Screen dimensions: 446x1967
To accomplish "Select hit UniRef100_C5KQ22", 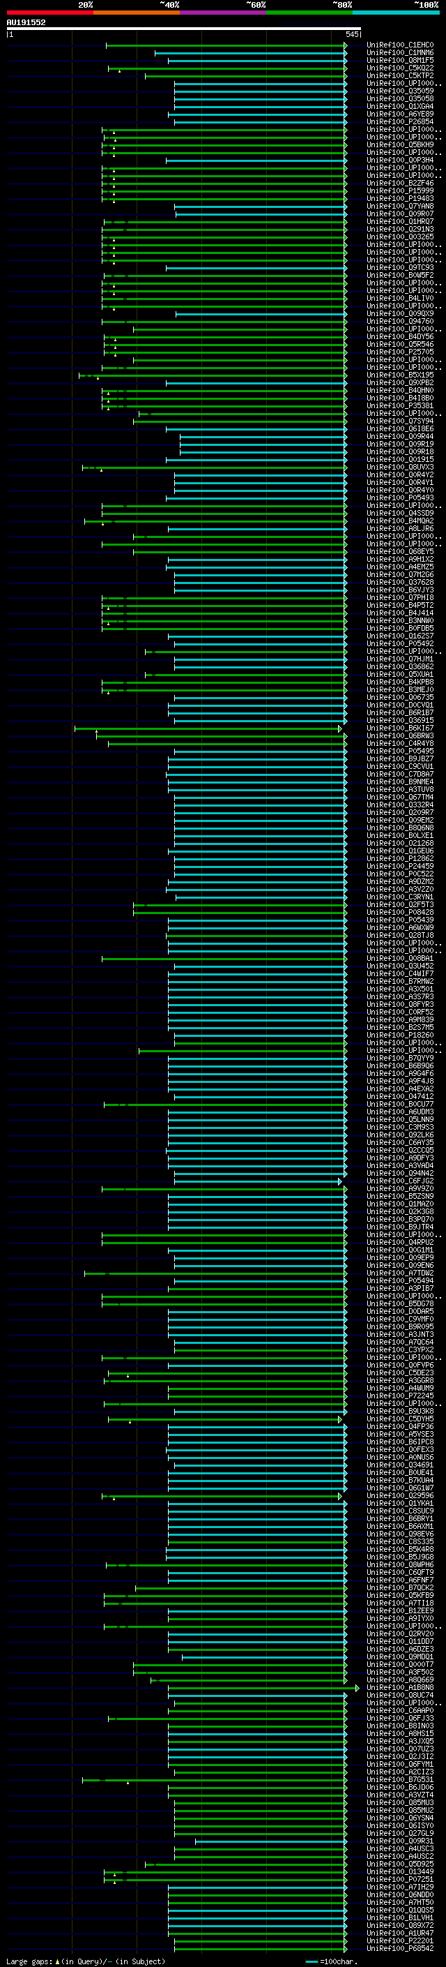I will click(399, 68).
